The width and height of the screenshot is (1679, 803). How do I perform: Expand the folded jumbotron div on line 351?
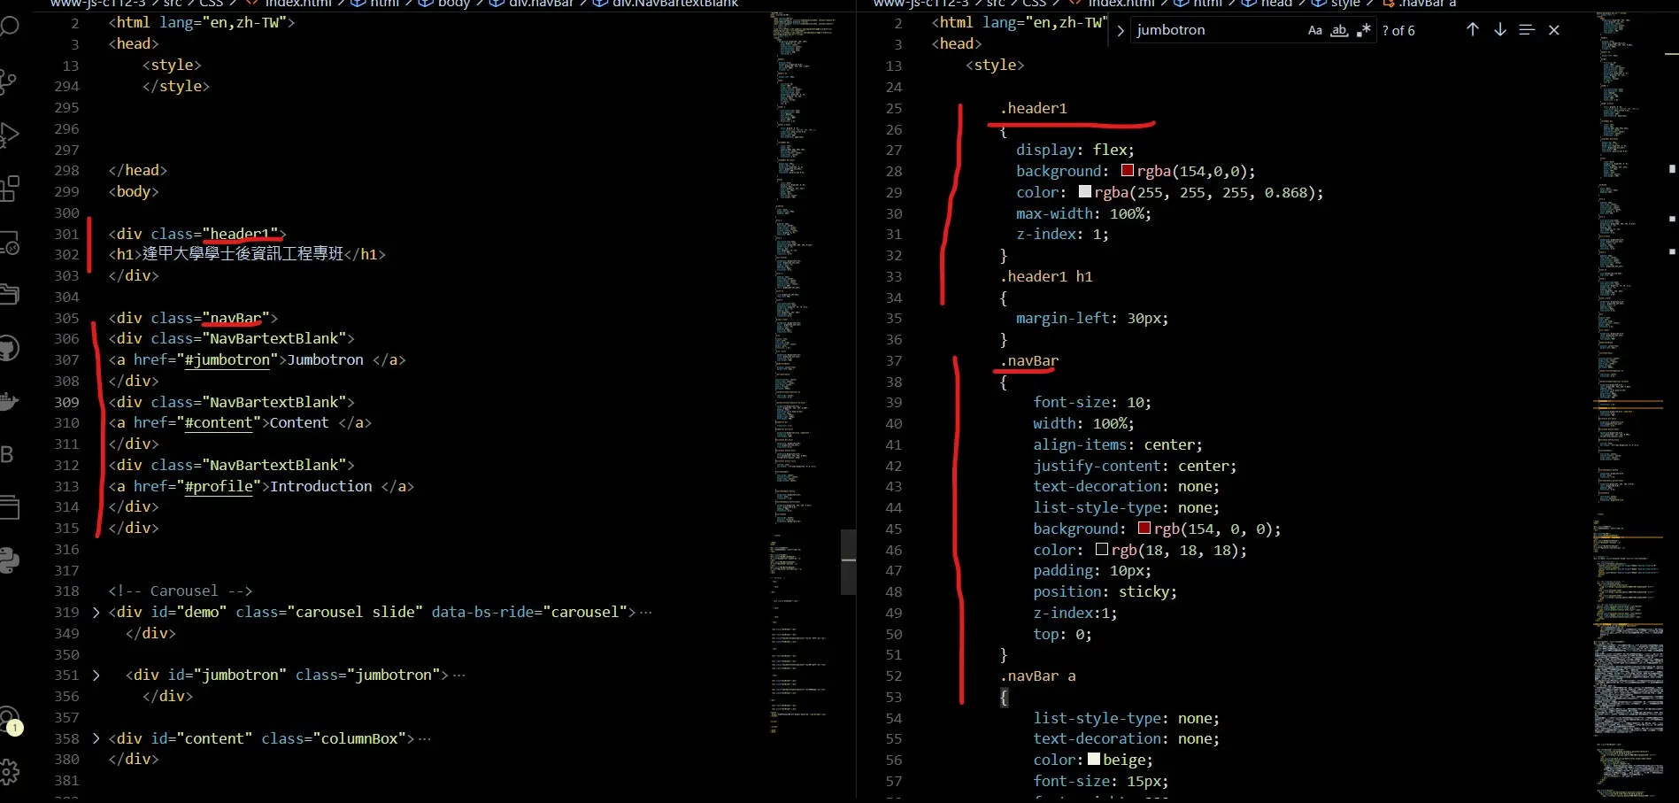click(x=96, y=676)
